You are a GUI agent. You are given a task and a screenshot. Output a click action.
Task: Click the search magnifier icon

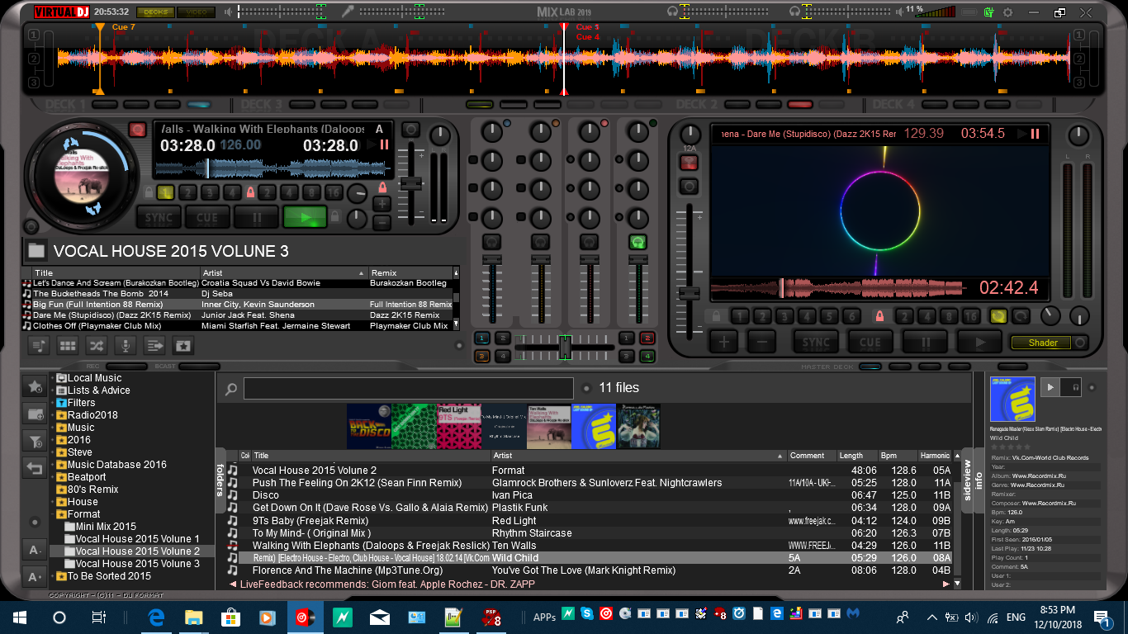pyautogui.click(x=231, y=389)
